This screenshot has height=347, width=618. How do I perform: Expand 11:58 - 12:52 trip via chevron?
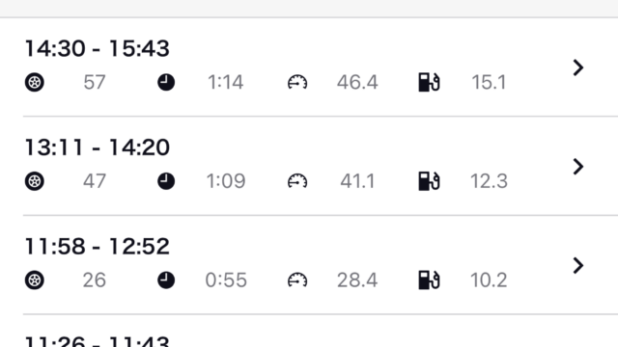[x=577, y=266]
